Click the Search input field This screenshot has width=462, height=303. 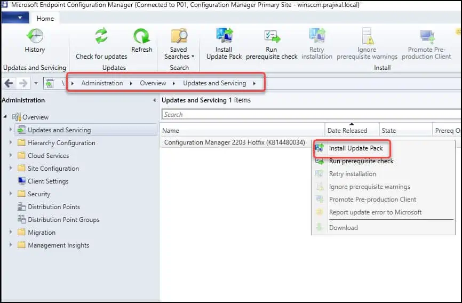pos(311,114)
